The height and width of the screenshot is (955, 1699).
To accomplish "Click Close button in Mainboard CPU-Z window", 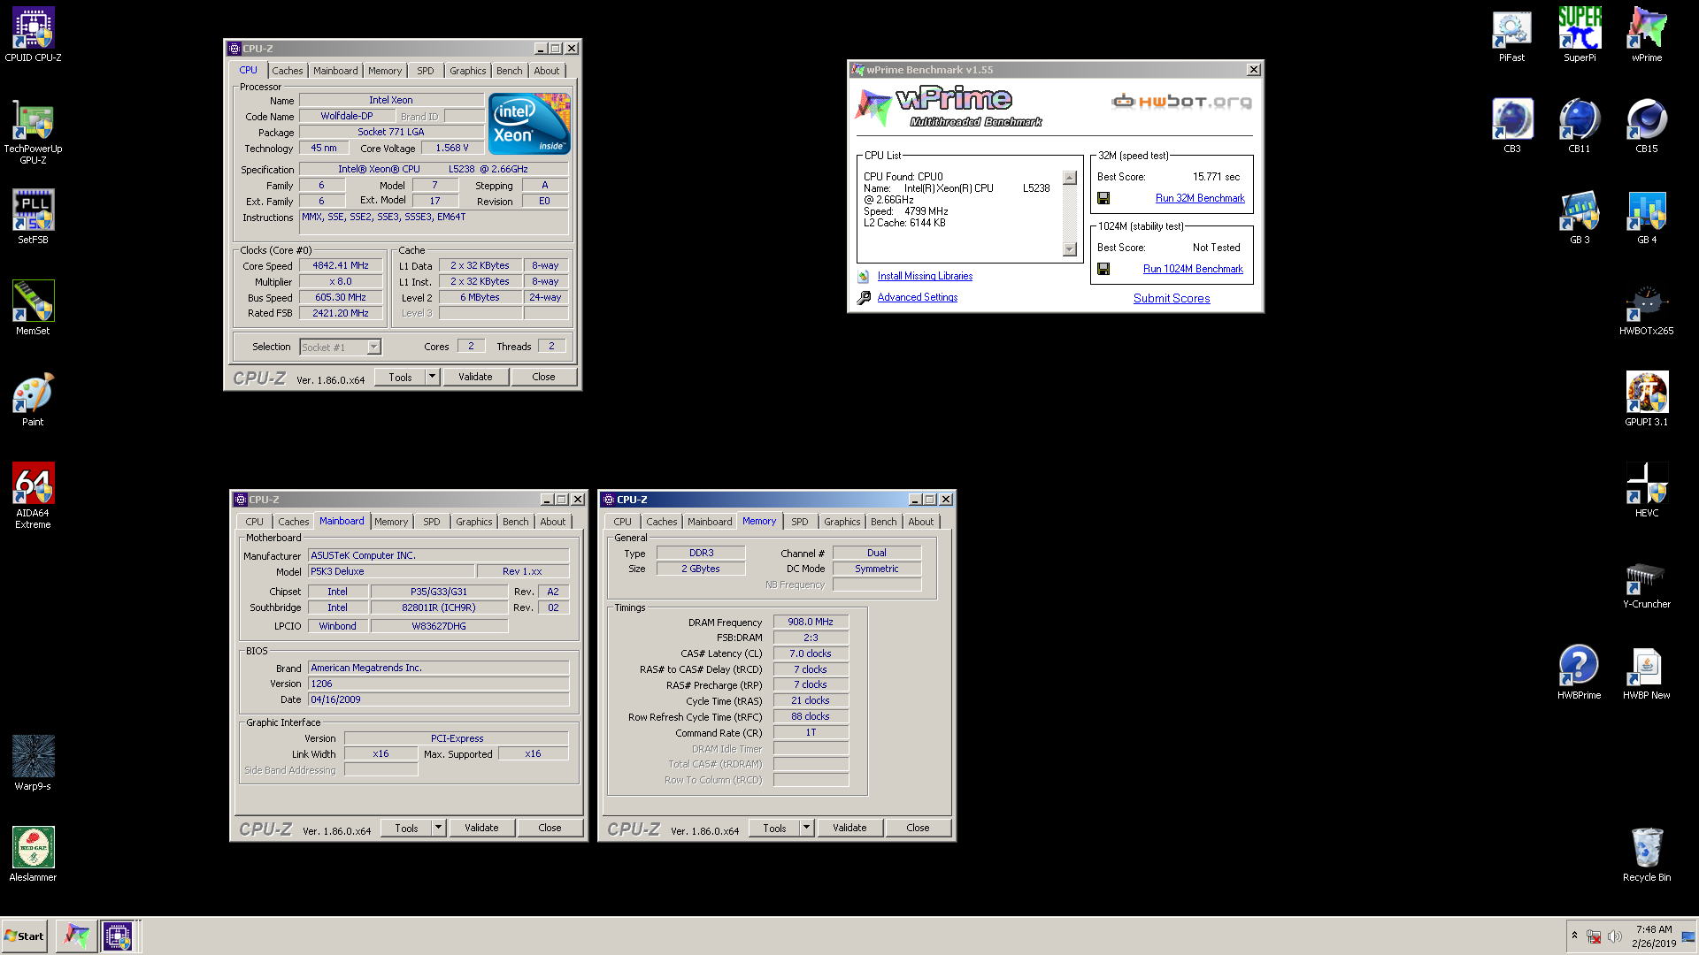I will pyautogui.click(x=550, y=828).
